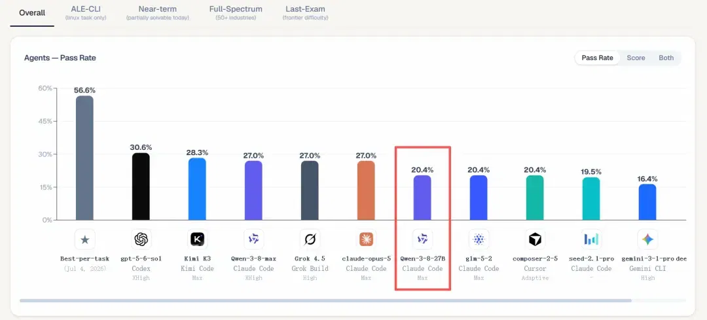Click the Grok Build agent label
Screen dimensions: 707x320
coord(310,268)
